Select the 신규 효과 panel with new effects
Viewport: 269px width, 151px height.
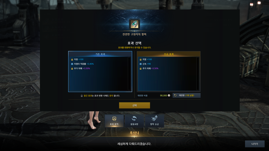click(x=169, y=71)
